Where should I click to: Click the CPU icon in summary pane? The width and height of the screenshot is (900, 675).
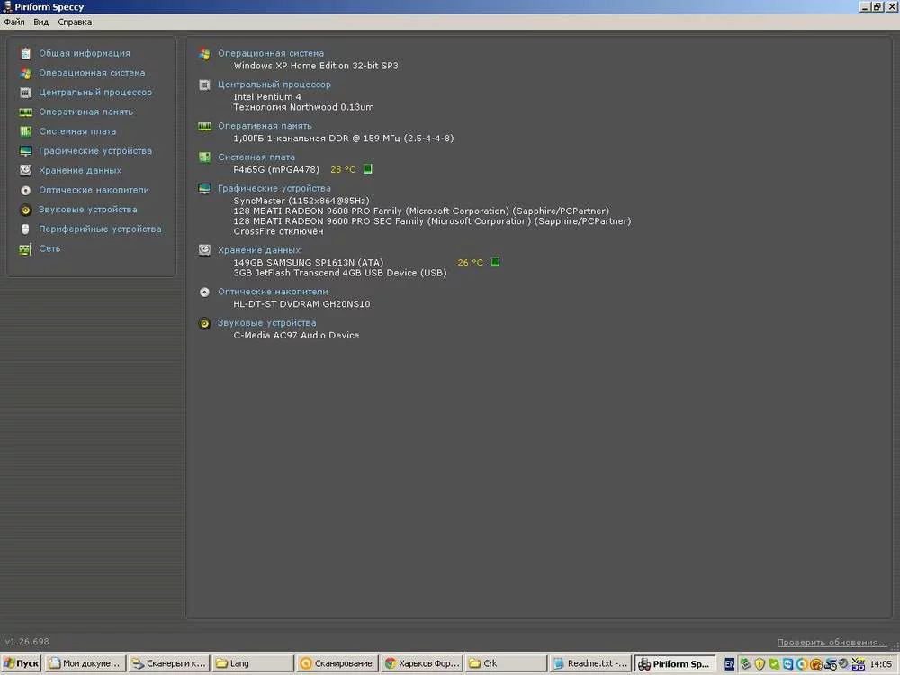coord(204,85)
